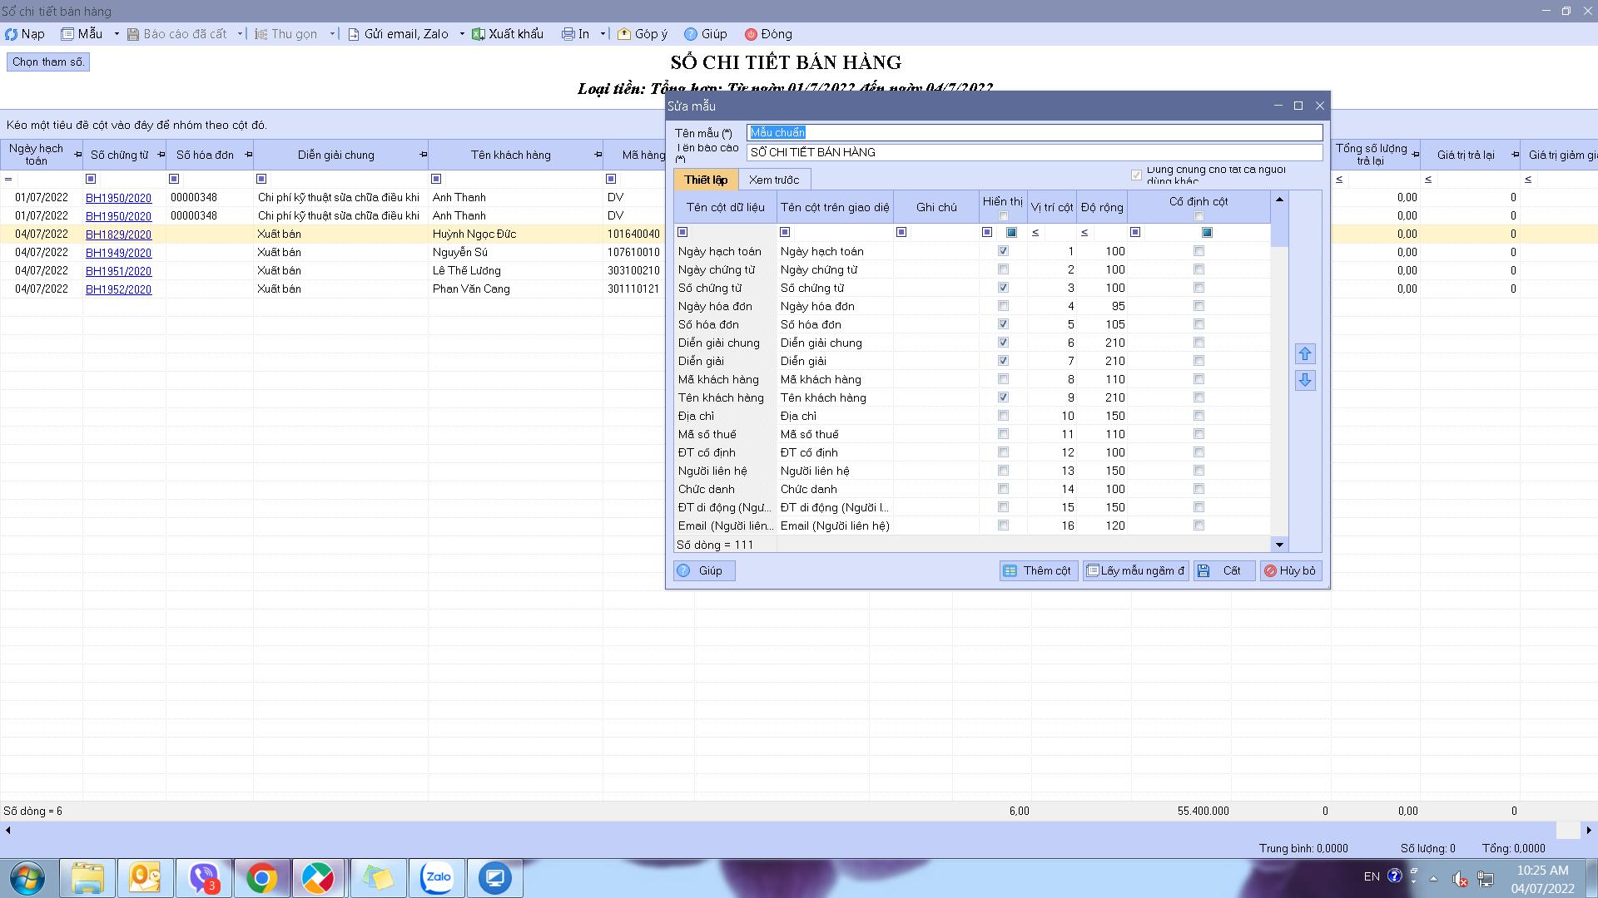
Task: Expand the In print options arrow
Action: [603, 34]
